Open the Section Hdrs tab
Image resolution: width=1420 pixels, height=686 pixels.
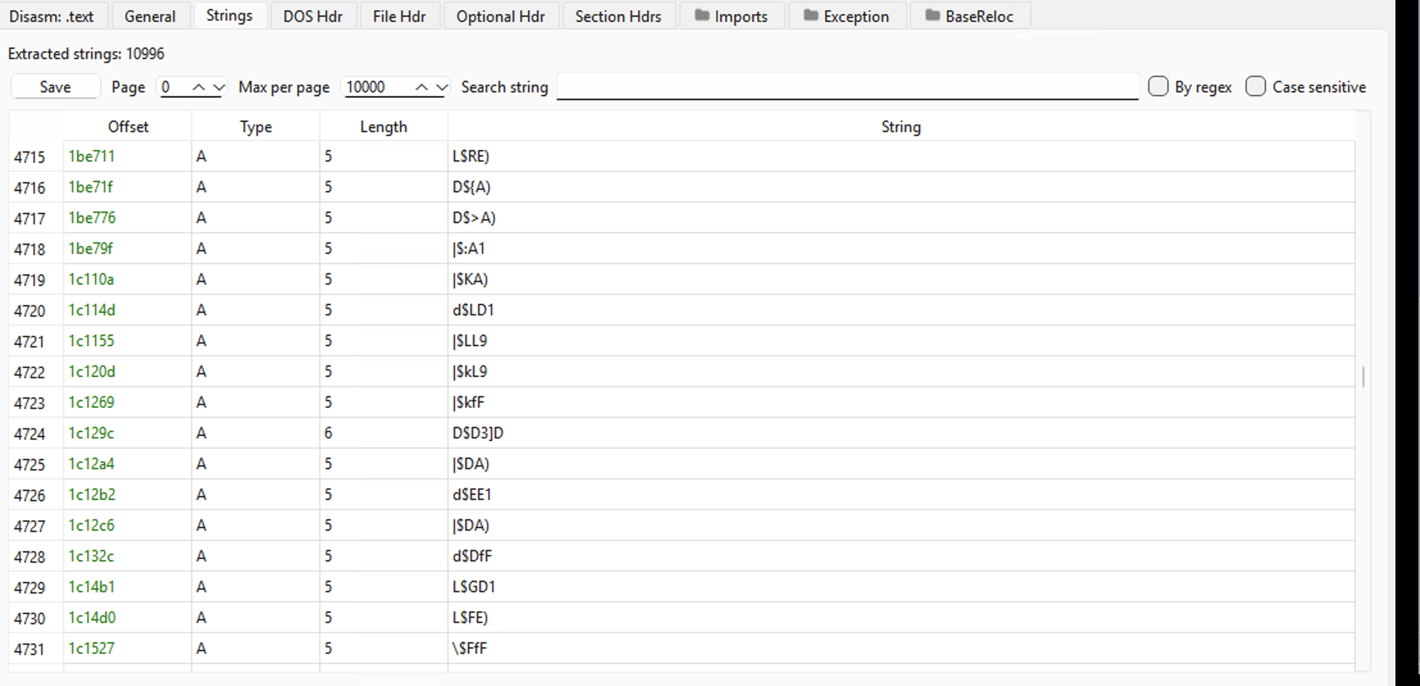(618, 16)
